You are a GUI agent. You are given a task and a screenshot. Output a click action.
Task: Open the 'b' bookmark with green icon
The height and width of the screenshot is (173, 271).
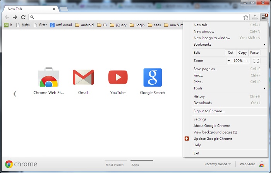click(x=8, y=25)
